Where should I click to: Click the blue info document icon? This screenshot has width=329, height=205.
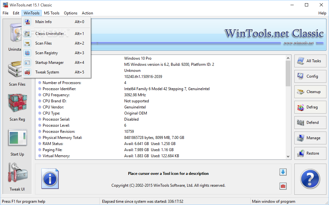click(x=50, y=179)
